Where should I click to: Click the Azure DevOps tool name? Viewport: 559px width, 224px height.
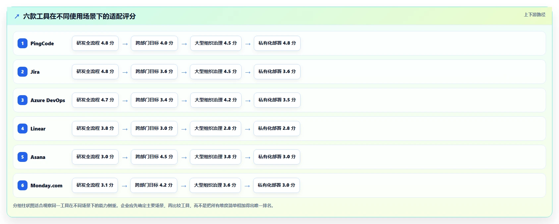[48, 100]
